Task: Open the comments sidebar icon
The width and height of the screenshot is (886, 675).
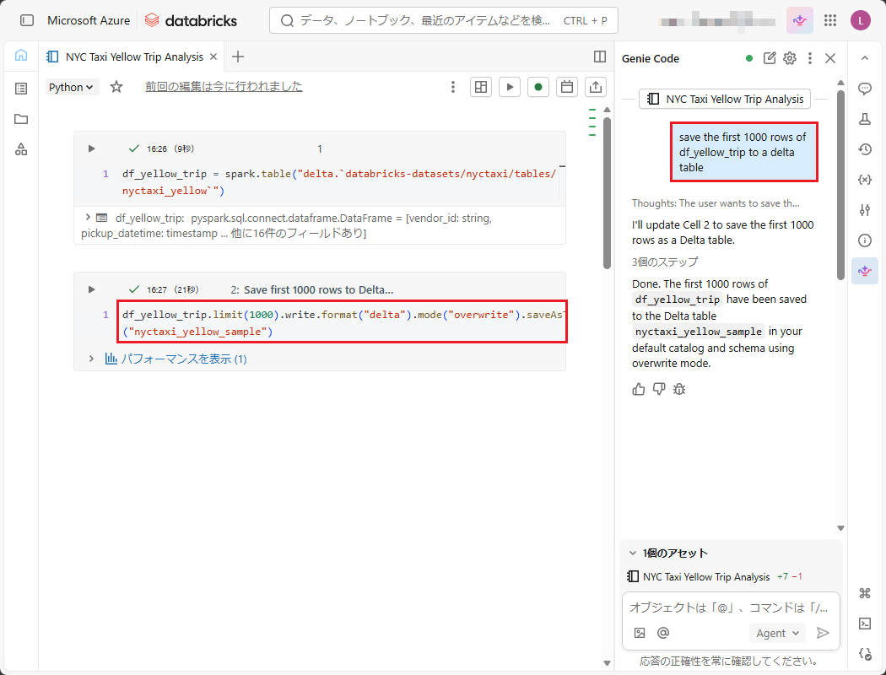Action: click(864, 89)
